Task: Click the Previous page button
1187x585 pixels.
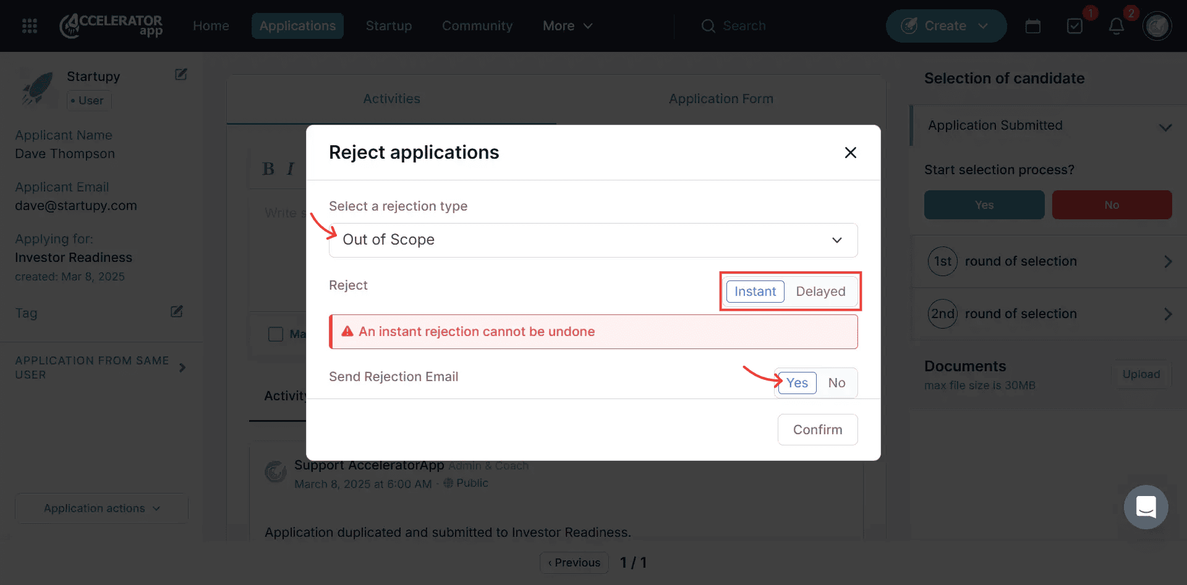Action: (x=574, y=563)
